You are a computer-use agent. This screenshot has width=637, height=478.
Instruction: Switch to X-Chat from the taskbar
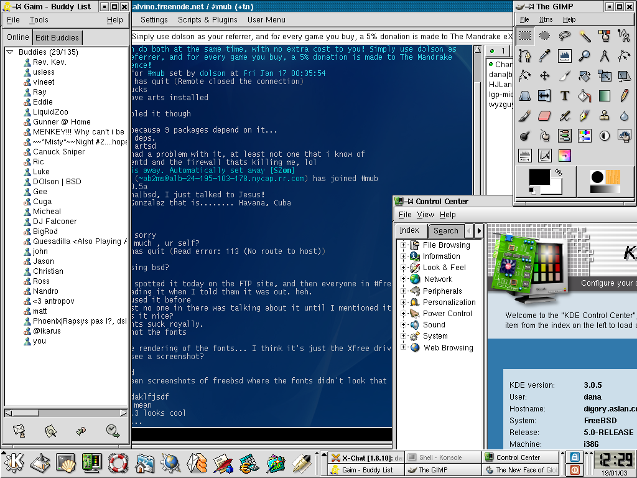366,457
